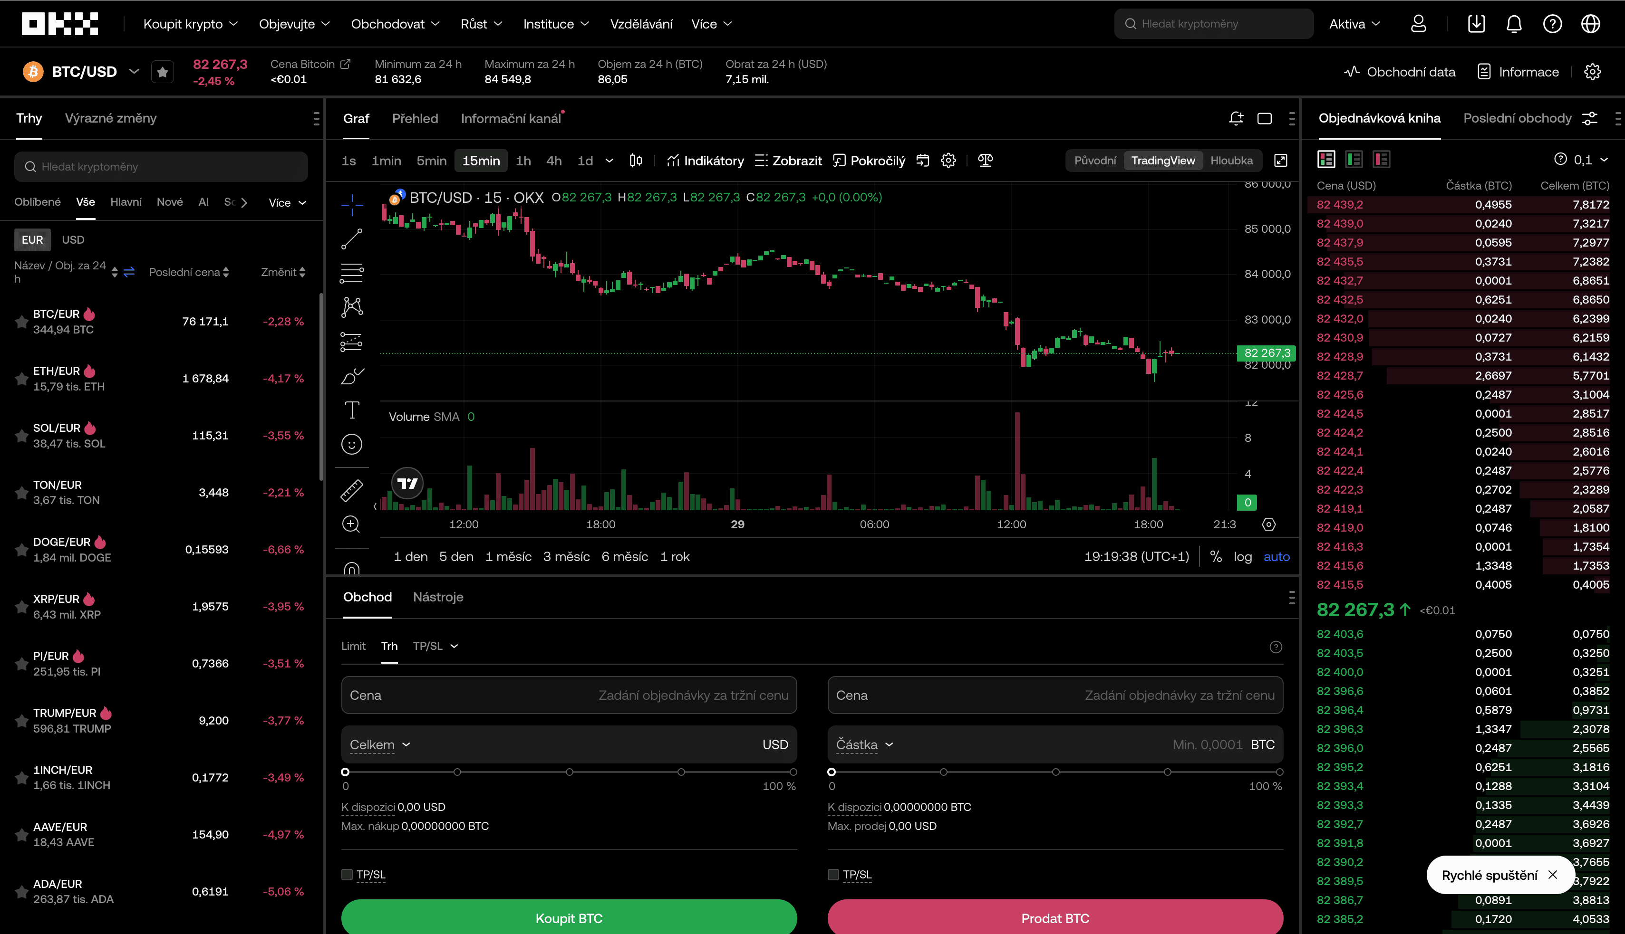Select the pattern drawing tool
The image size is (1625, 934).
click(x=352, y=306)
